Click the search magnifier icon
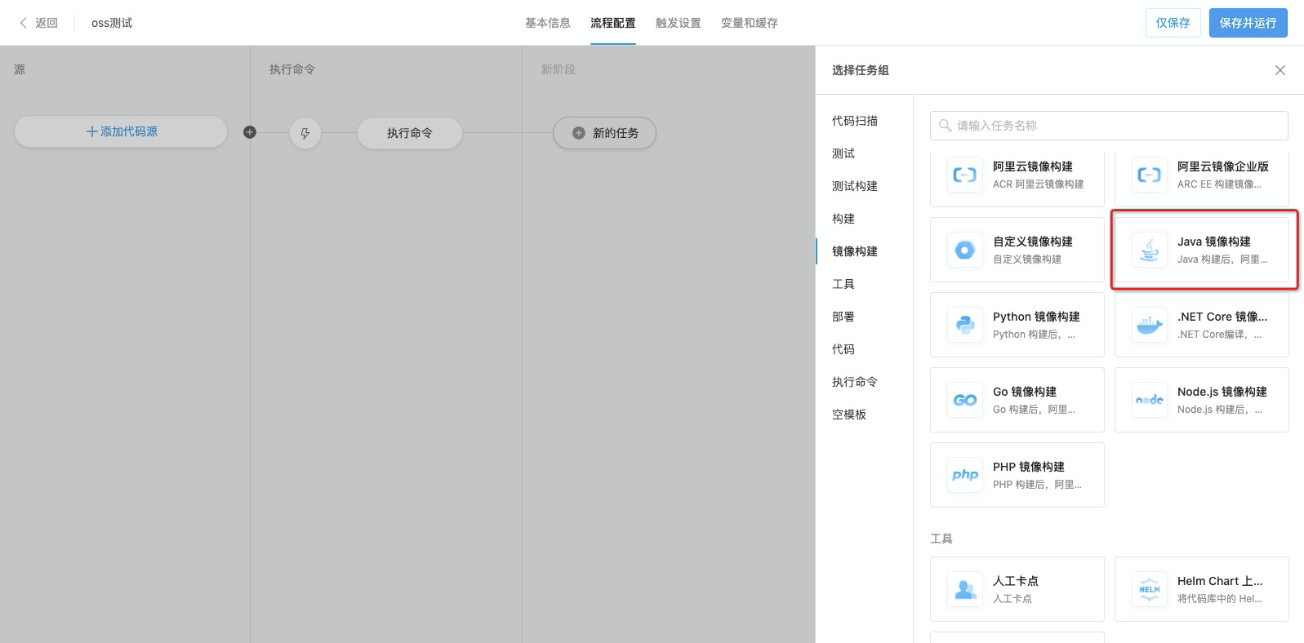 [946, 126]
